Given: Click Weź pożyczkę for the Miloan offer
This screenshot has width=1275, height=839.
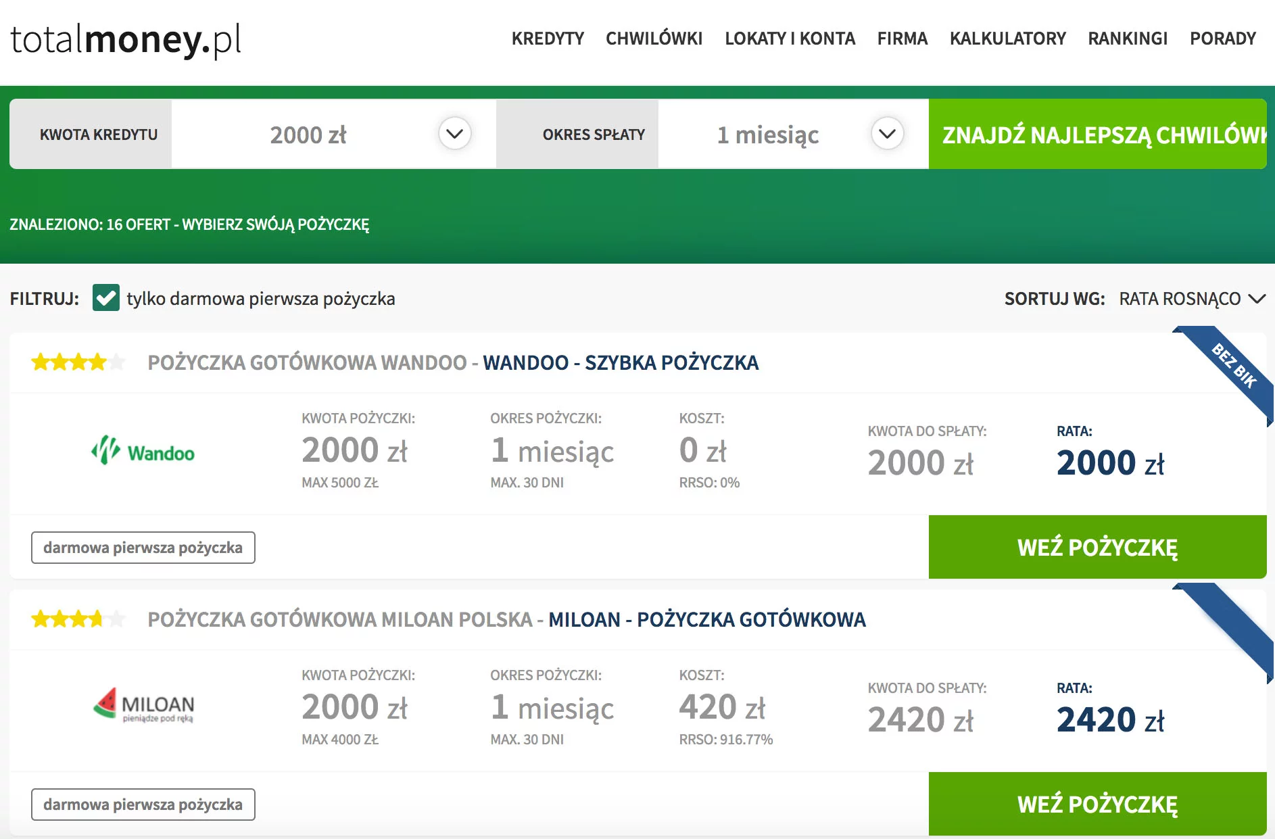Looking at the screenshot, I should 1097,804.
